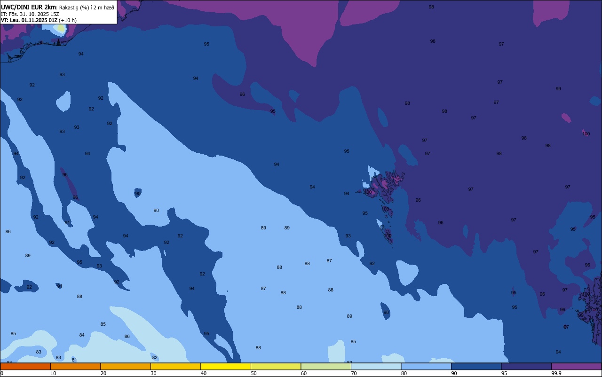Select the 30–40 golden-yellow legend swatch
602x377 pixels.
point(175,366)
